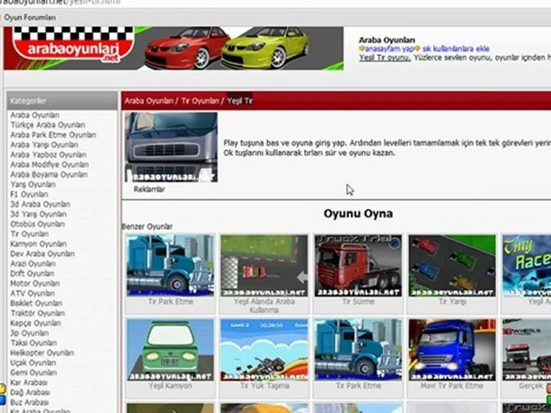Click the Tır Yük Taşıma title
This screenshot has height=413, width=551.
(x=265, y=386)
